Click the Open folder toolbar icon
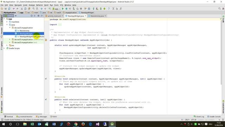Viewport: 225px width, 127px height. (x=2, y=9)
